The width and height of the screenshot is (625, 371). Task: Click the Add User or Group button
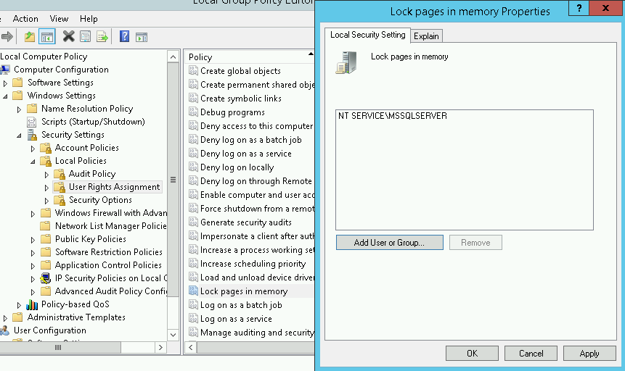pyautogui.click(x=389, y=243)
